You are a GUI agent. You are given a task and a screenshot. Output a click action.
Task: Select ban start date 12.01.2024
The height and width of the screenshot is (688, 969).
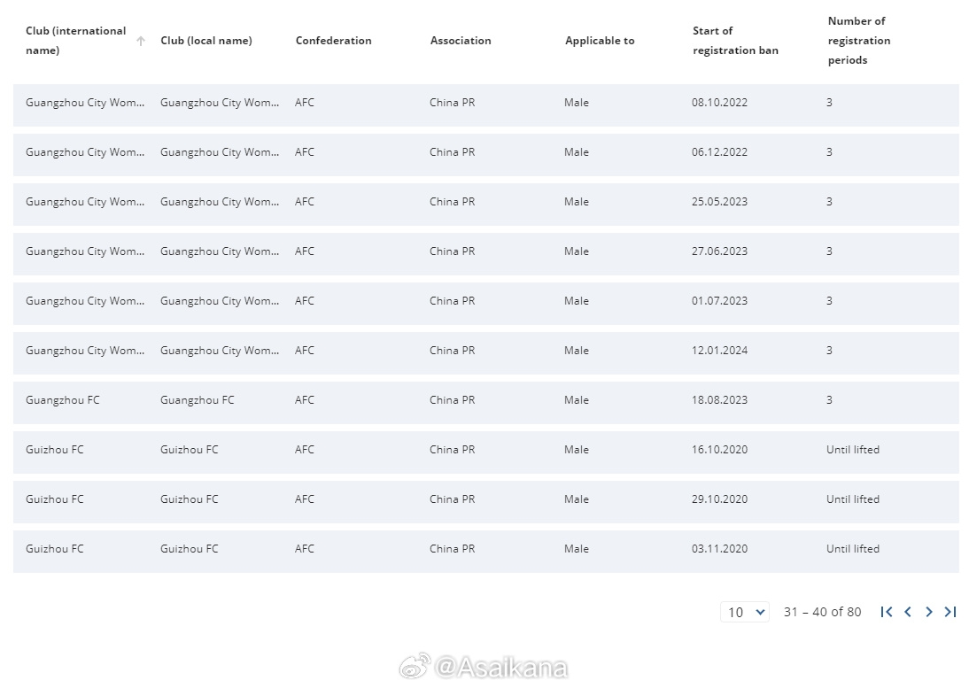[719, 351]
